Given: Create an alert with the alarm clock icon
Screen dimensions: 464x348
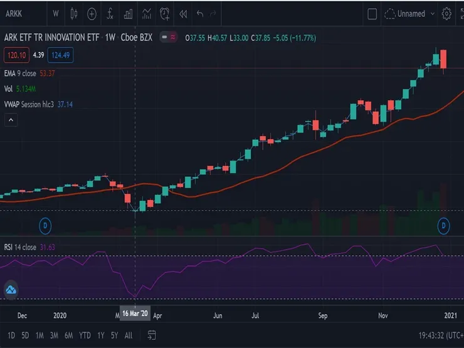Looking at the screenshot, I should 165,14.
